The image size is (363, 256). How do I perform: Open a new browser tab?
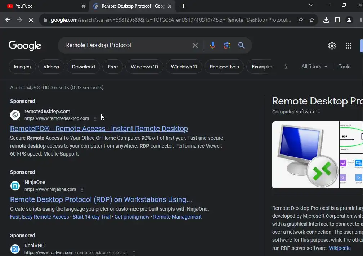tap(183, 6)
